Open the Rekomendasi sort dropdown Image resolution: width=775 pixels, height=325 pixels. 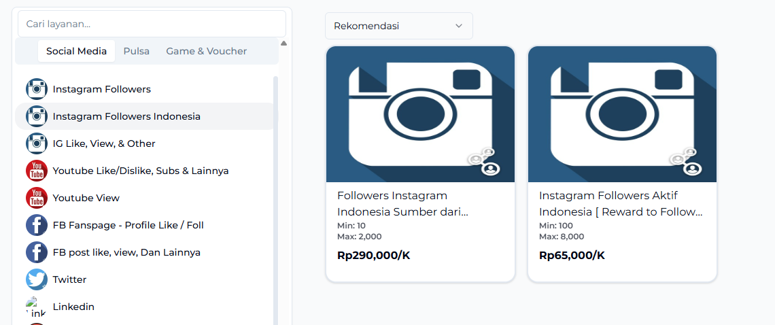(x=398, y=26)
